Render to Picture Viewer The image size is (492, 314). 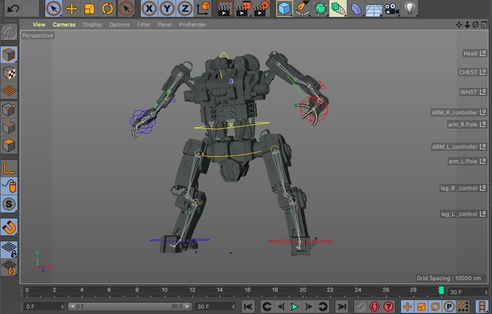point(243,8)
